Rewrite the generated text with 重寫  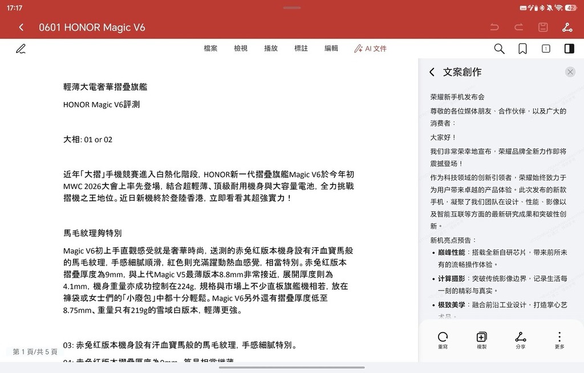pyautogui.click(x=443, y=340)
